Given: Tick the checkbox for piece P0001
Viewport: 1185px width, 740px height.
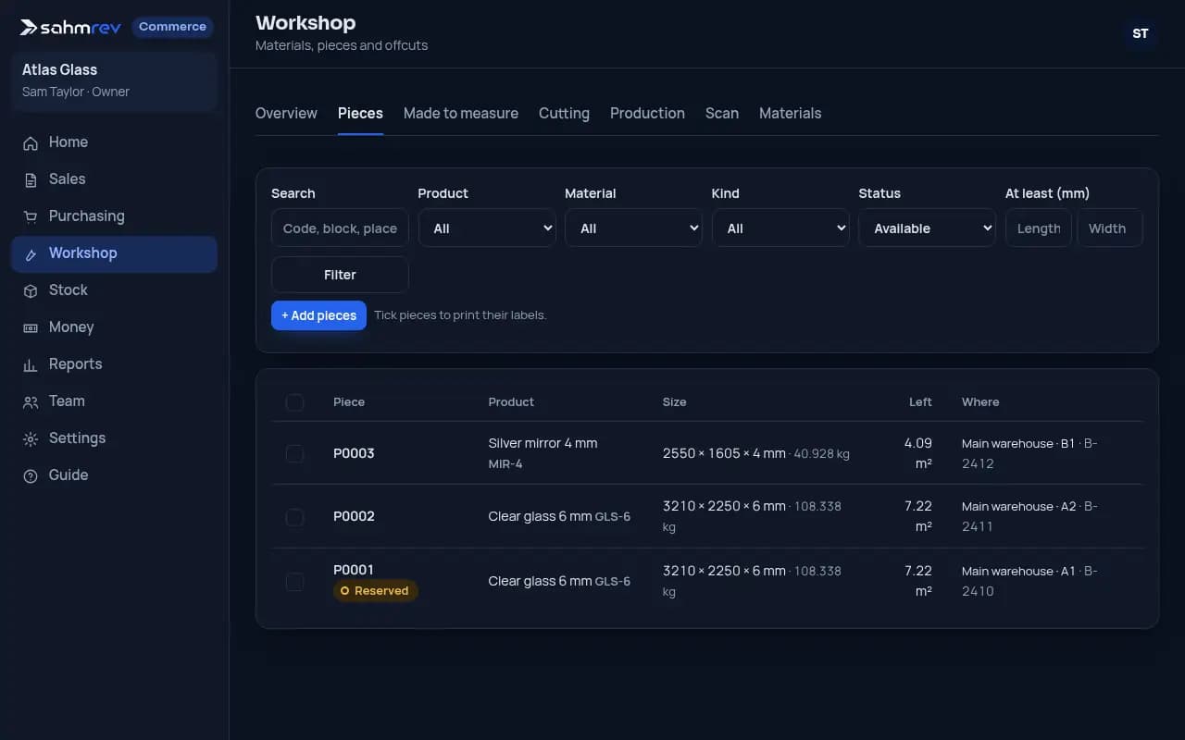Looking at the screenshot, I should pyautogui.click(x=294, y=581).
